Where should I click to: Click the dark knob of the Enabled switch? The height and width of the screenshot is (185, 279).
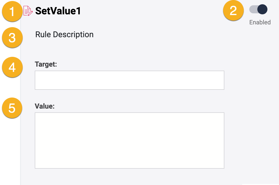262,9
